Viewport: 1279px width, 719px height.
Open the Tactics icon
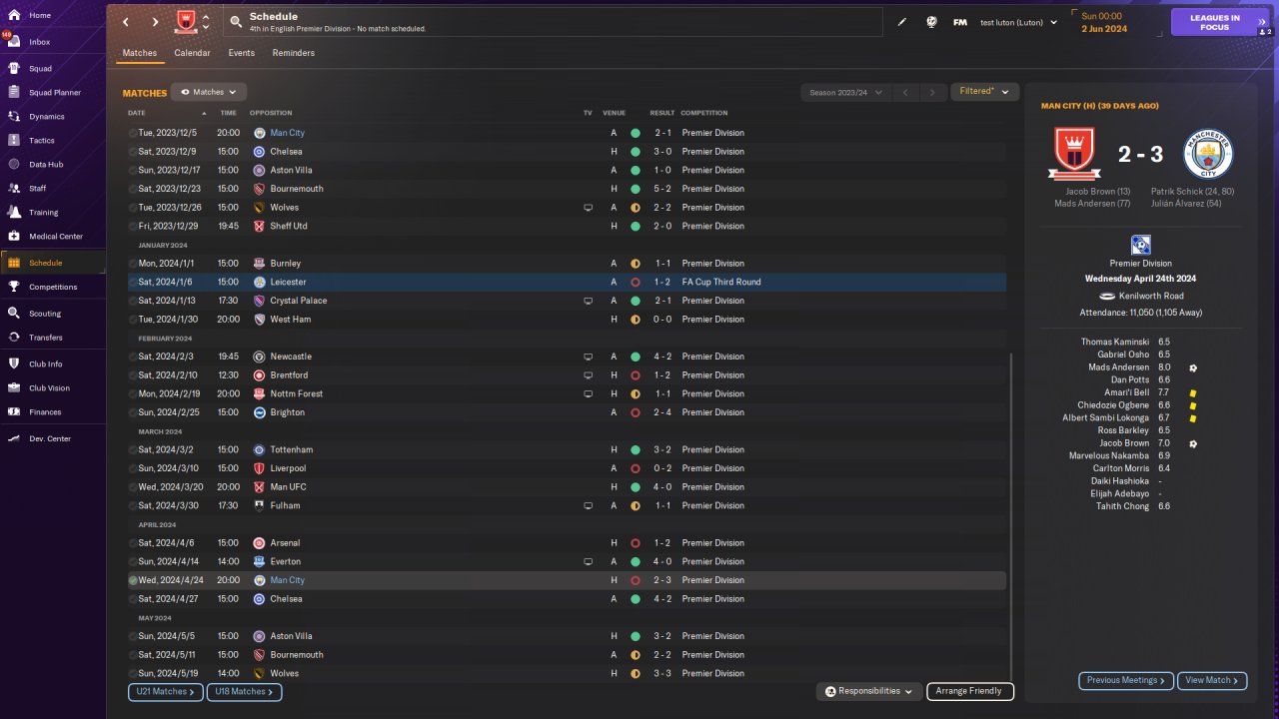14,141
